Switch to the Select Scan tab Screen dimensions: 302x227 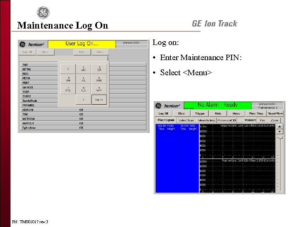pyautogui.click(x=186, y=120)
